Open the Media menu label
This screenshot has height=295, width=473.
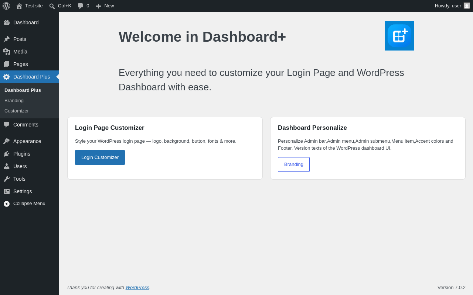[20, 52]
